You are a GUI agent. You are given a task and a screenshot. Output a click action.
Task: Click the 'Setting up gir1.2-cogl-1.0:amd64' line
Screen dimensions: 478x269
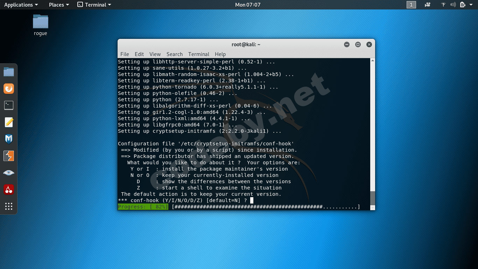pos(192,112)
